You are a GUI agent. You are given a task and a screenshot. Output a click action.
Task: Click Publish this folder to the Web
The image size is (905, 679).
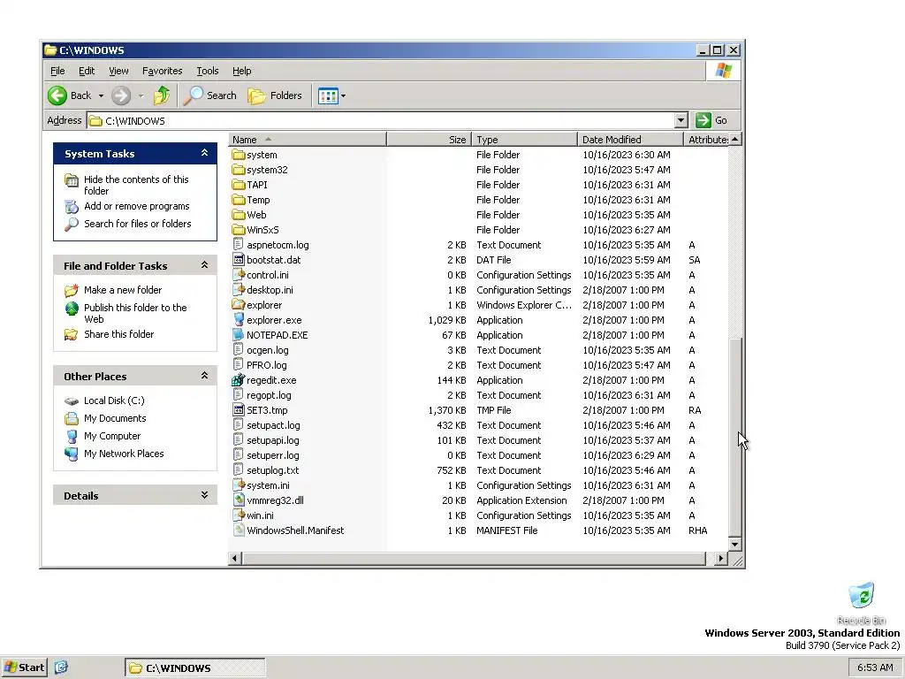(135, 314)
